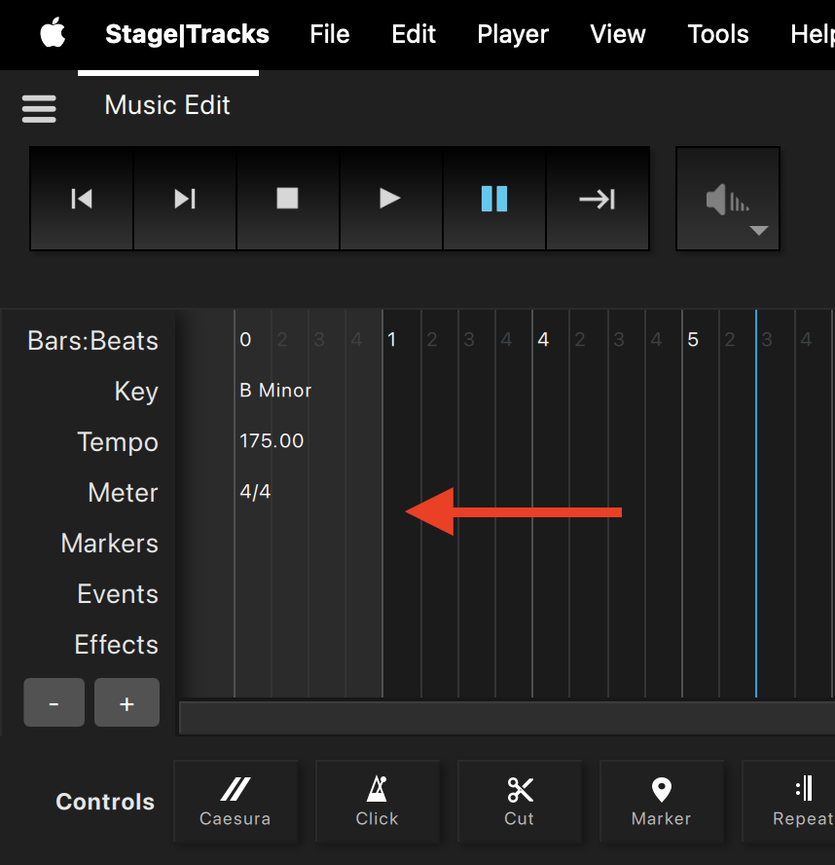Open the Player menu
This screenshot has width=835, height=865.
pos(513,34)
